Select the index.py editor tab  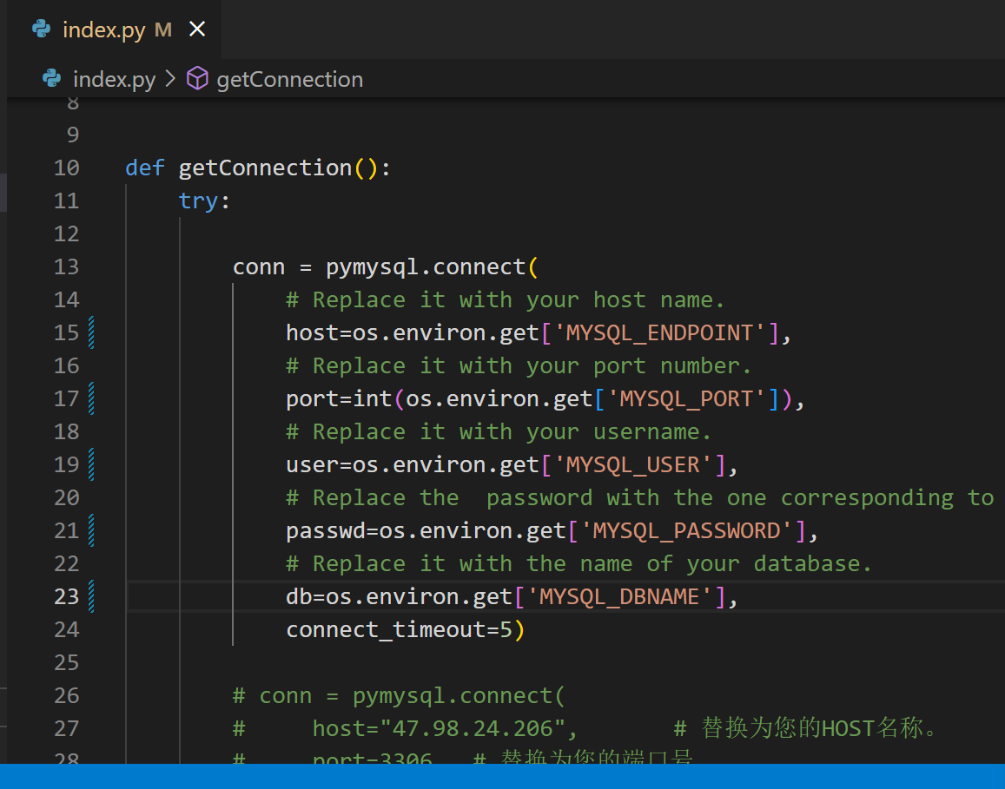coord(114,30)
